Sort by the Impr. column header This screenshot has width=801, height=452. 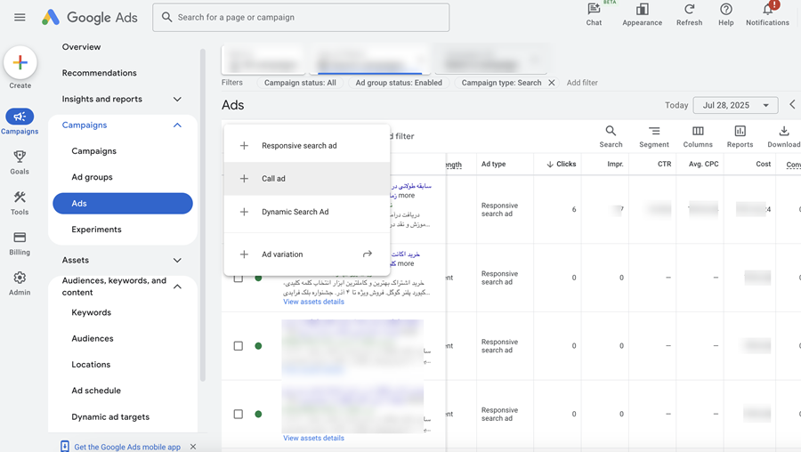click(615, 164)
